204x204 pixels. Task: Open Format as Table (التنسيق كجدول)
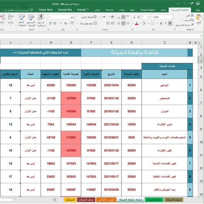pyautogui.click(x=31, y=20)
